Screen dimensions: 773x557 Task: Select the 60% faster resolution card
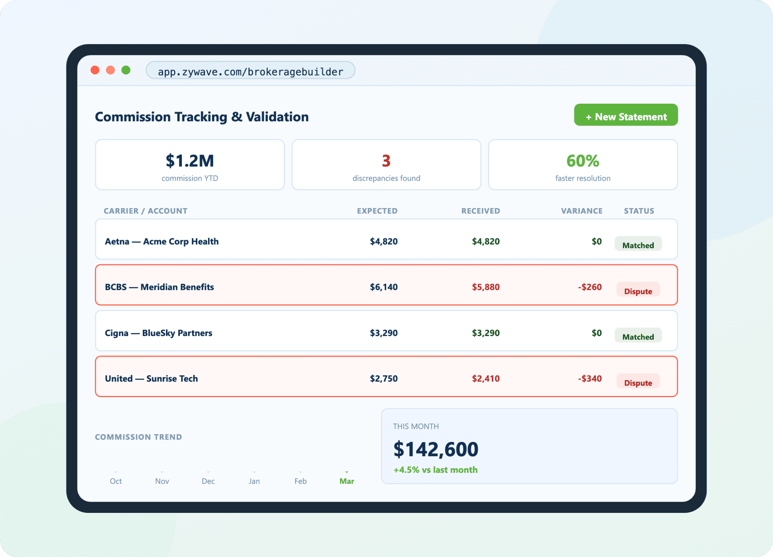[582, 165]
